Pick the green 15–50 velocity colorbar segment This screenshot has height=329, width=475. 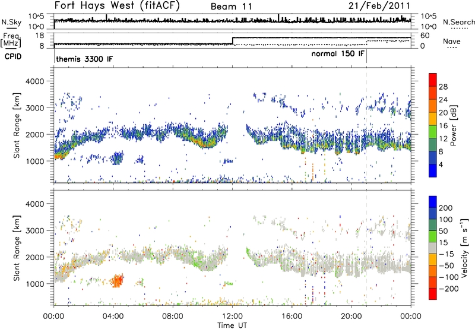433,236
